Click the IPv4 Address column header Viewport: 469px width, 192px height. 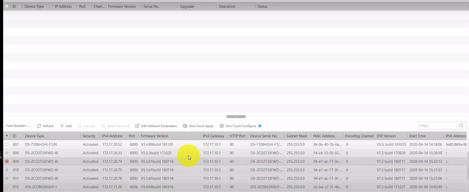(112, 136)
